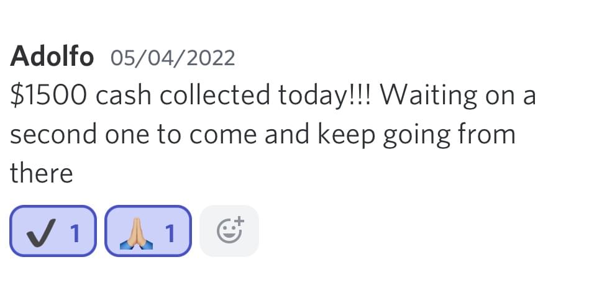Toggle the praying hands reaction
This screenshot has height=303, width=589.
(x=148, y=231)
